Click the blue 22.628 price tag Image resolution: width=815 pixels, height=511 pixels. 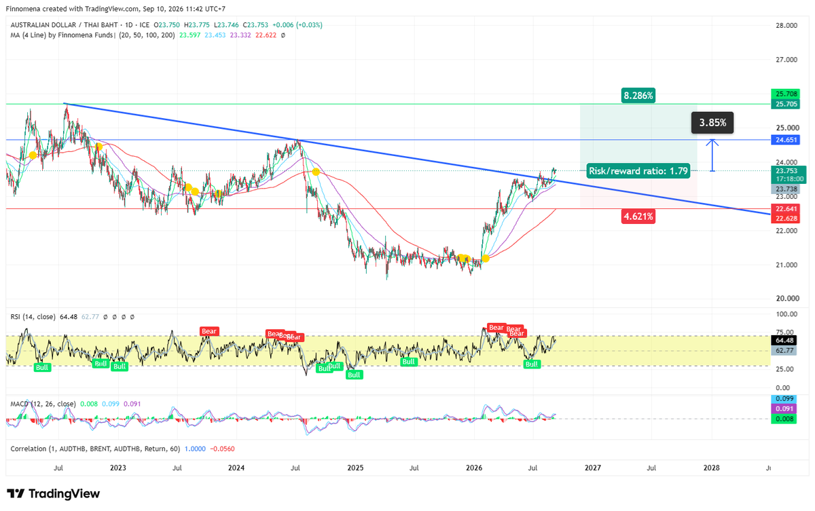(x=785, y=218)
